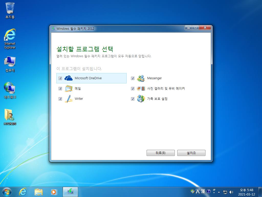262x197 pixels.
Task: Select the 휴지통 recycle bin desktop icon
Action: pyautogui.click(x=10, y=10)
